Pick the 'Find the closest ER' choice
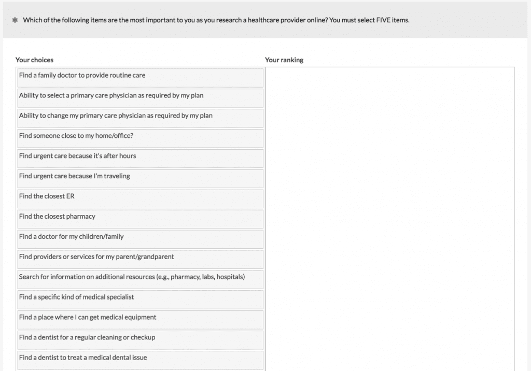Image resolution: width=531 pixels, height=371 pixels. [140, 199]
